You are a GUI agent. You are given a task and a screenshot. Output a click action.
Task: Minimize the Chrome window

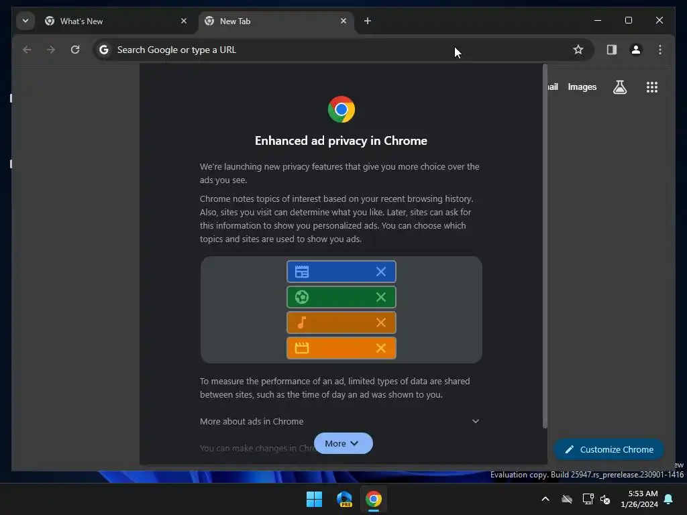click(598, 20)
